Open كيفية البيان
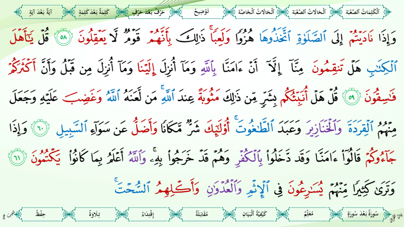Screen dimensions: 404x227 (x=255, y=214)
